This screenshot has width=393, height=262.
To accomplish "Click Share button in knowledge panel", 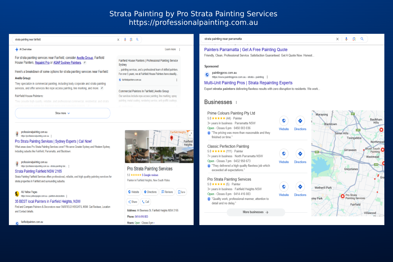I will coord(133,202).
